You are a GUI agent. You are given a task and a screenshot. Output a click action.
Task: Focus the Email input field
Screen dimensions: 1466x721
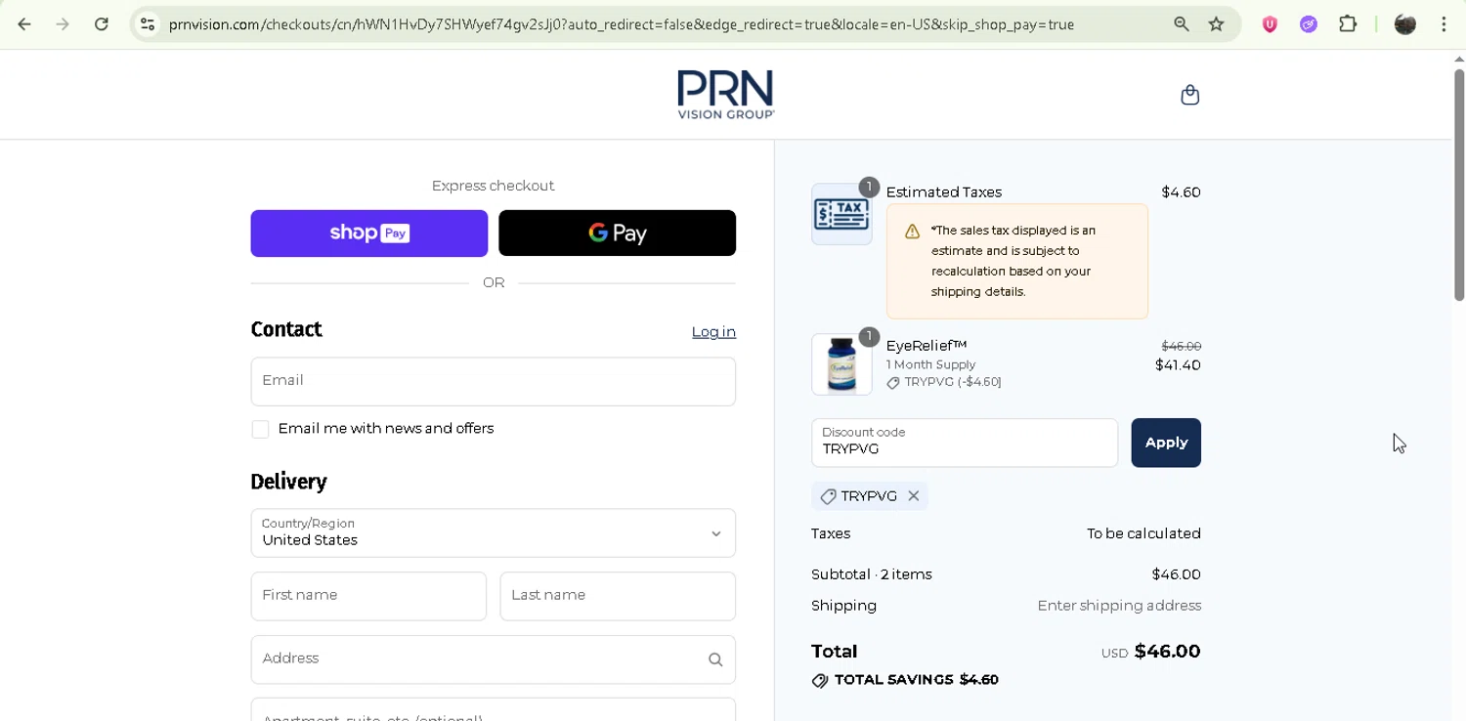point(493,381)
